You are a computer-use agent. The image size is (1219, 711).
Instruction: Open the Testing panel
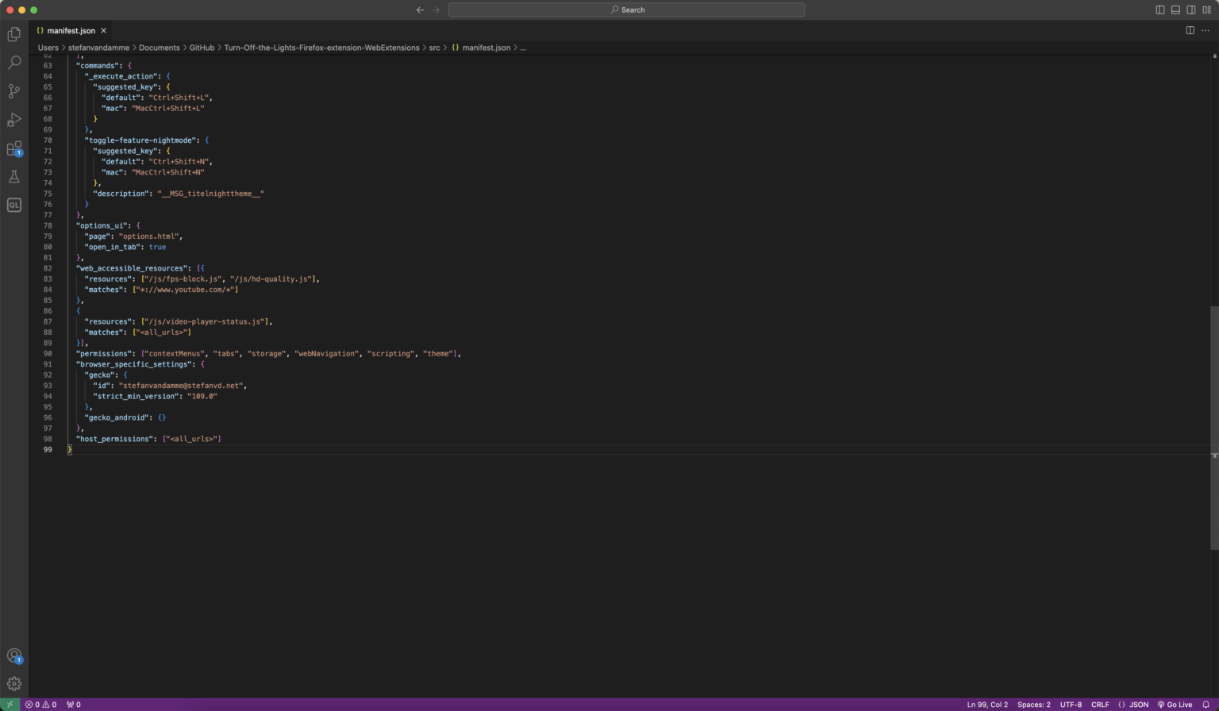[x=13, y=176]
